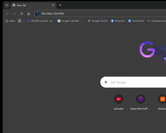Open the Apps bookmark

point(10,21)
